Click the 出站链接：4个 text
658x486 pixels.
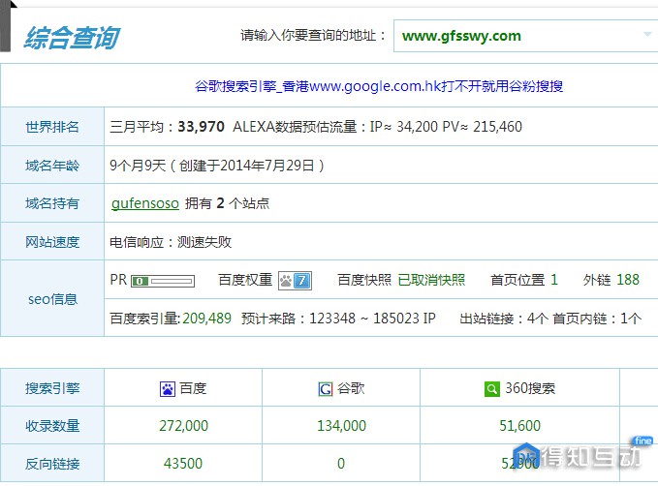point(504,319)
